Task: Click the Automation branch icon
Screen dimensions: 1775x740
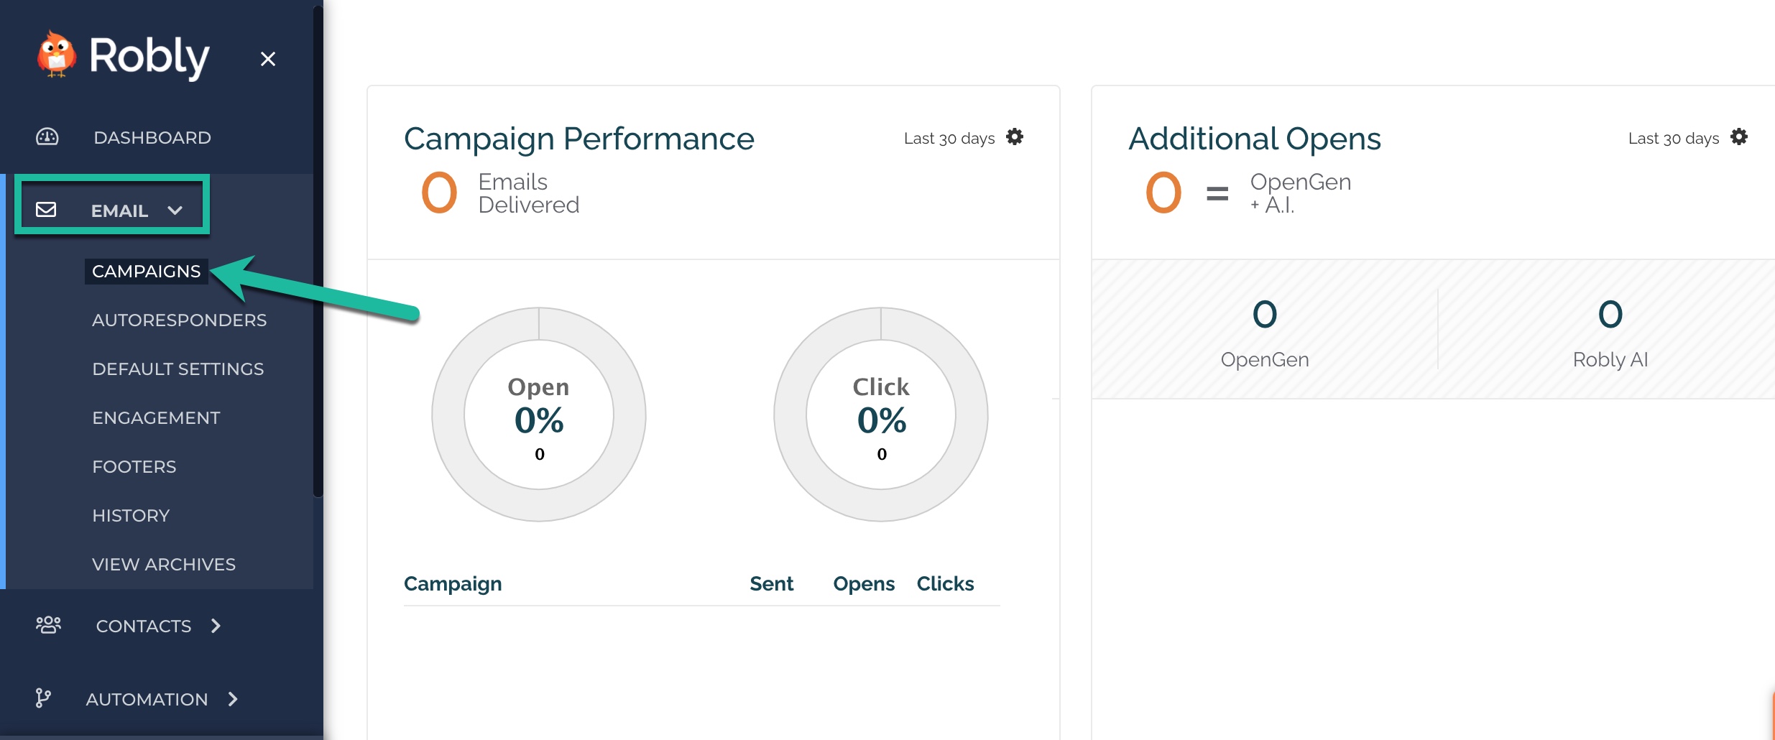Action: click(x=43, y=698)
